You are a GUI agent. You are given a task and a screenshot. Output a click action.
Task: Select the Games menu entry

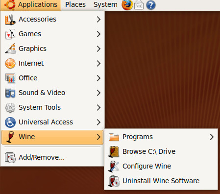click(x=52, y=34)
